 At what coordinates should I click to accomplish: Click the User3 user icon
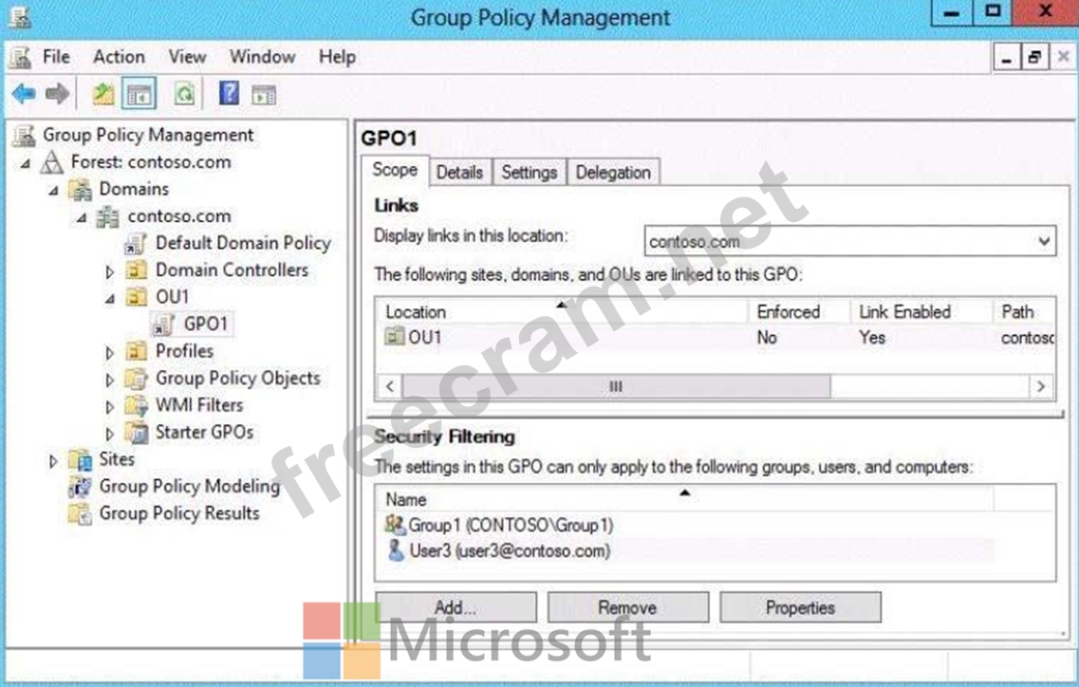(x=396, y=550)
